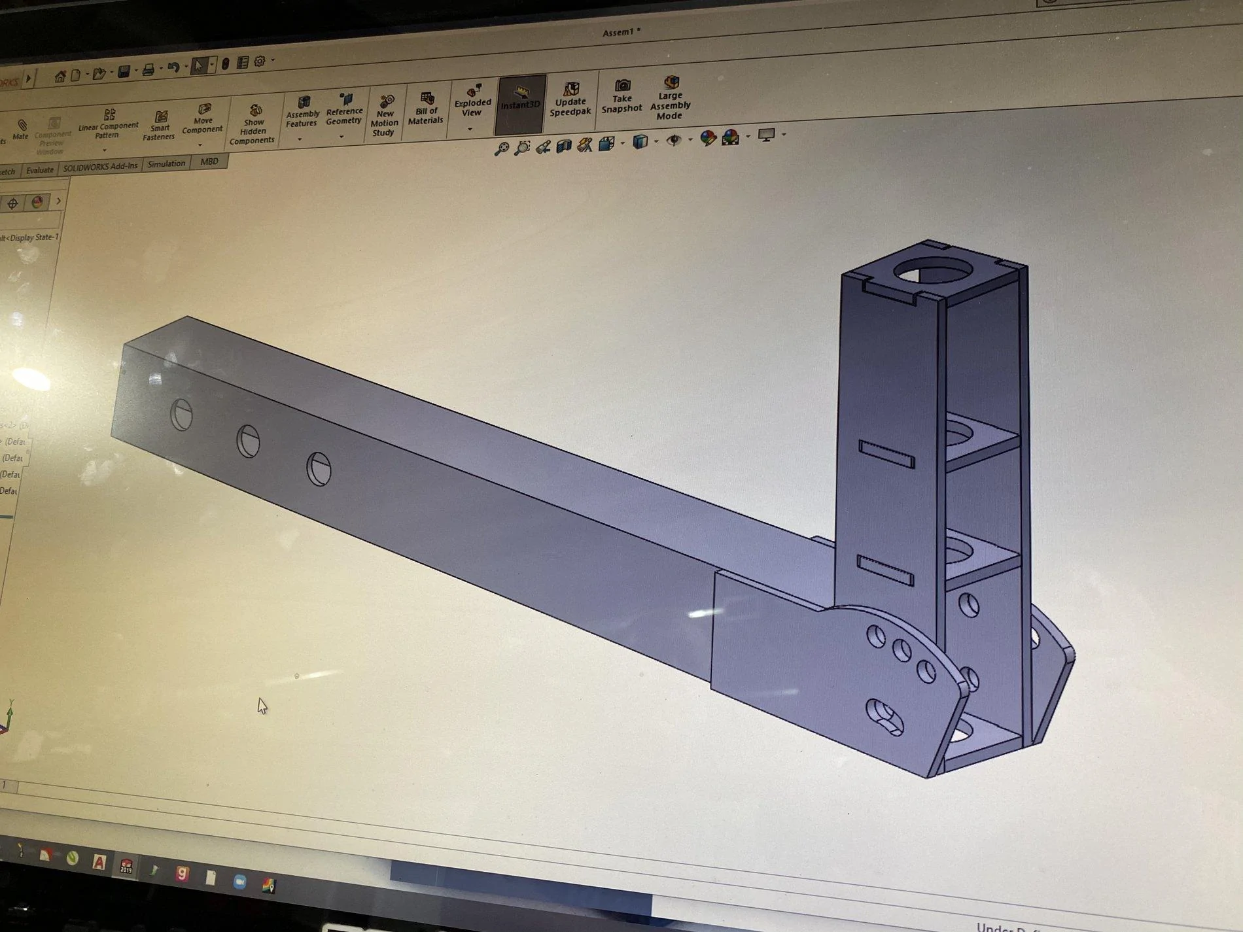Click Reference Geometry tool
This screenshot has height=932, width=1243.
pyautogui.click(x=344, y=109)
